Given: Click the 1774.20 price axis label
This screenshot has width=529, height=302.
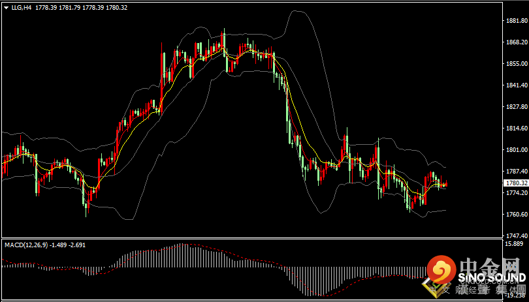Looking at the screenshot, I should pyautogui.click(x=516, y=193).
